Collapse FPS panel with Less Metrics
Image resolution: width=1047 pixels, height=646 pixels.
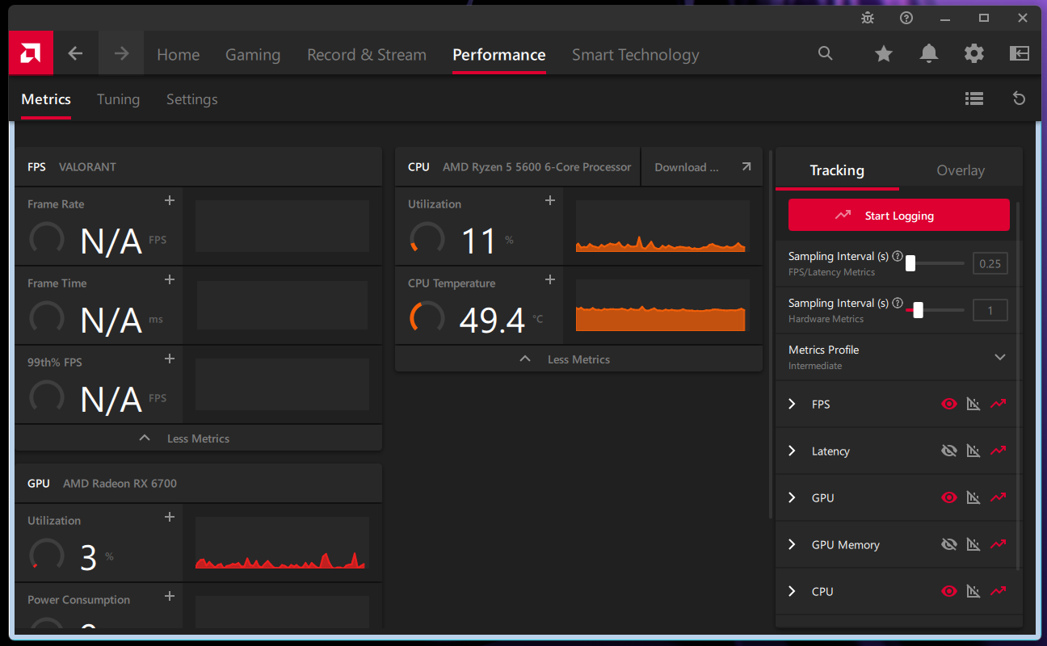198,438
